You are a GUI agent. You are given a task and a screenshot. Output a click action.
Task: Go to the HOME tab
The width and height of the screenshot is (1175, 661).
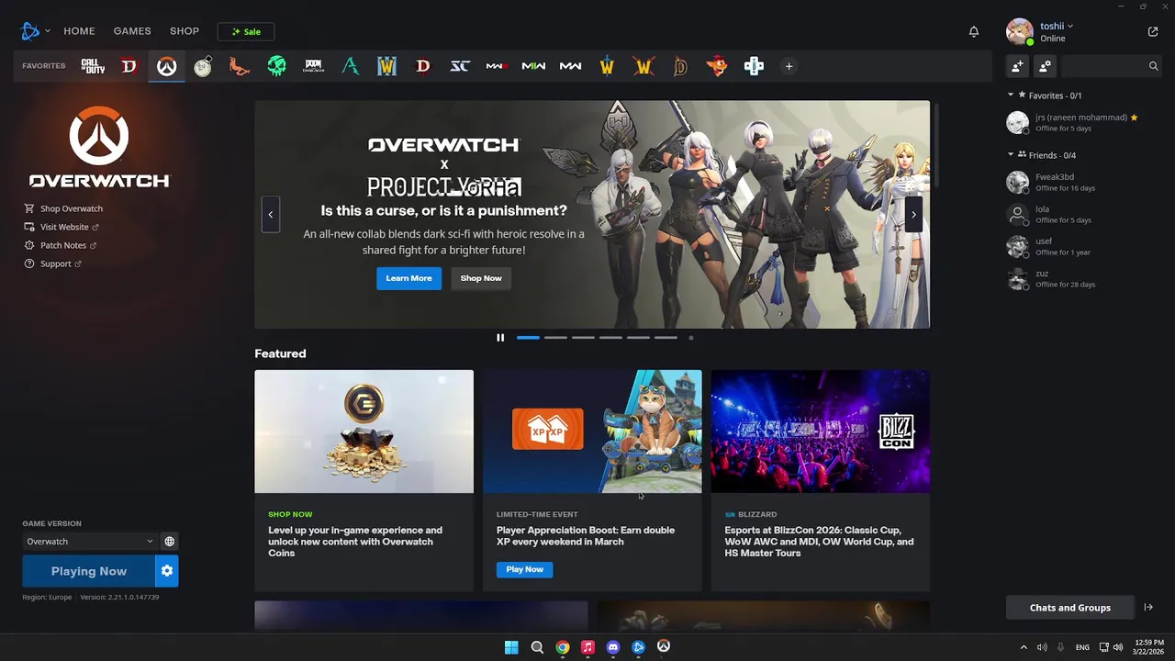79,31
